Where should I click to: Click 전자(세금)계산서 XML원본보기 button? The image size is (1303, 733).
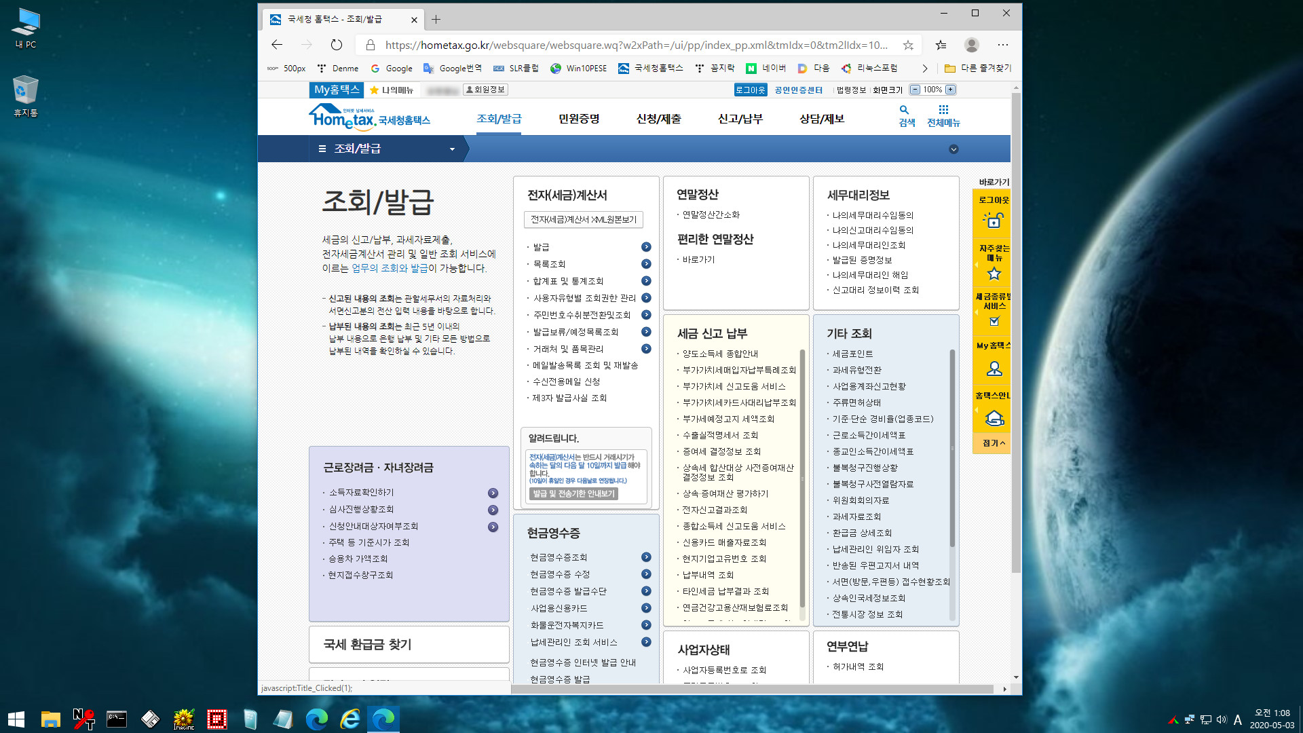pyautogui.click(x=584, y=220)
